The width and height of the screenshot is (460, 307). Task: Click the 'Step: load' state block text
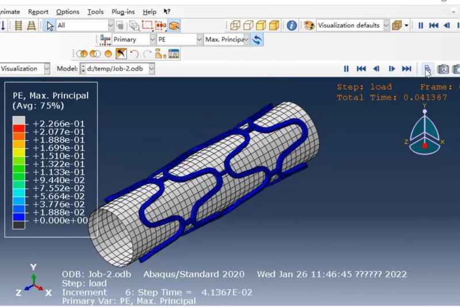coord(365,87)
